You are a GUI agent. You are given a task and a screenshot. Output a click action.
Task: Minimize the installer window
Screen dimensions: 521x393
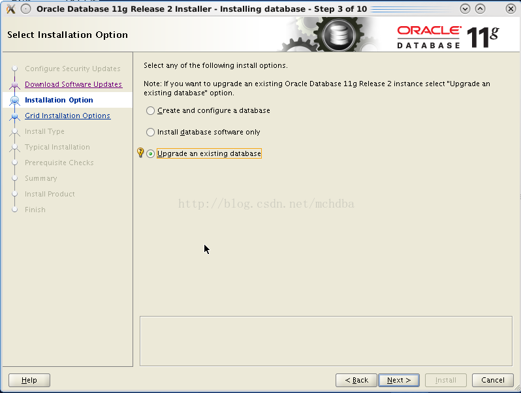coord(465,9)
